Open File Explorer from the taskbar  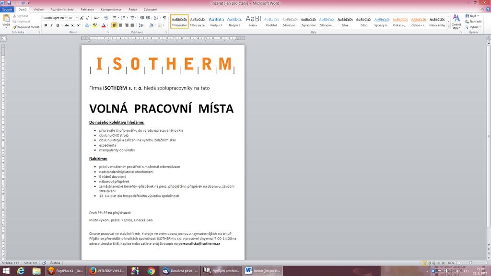tap(36, 271)
